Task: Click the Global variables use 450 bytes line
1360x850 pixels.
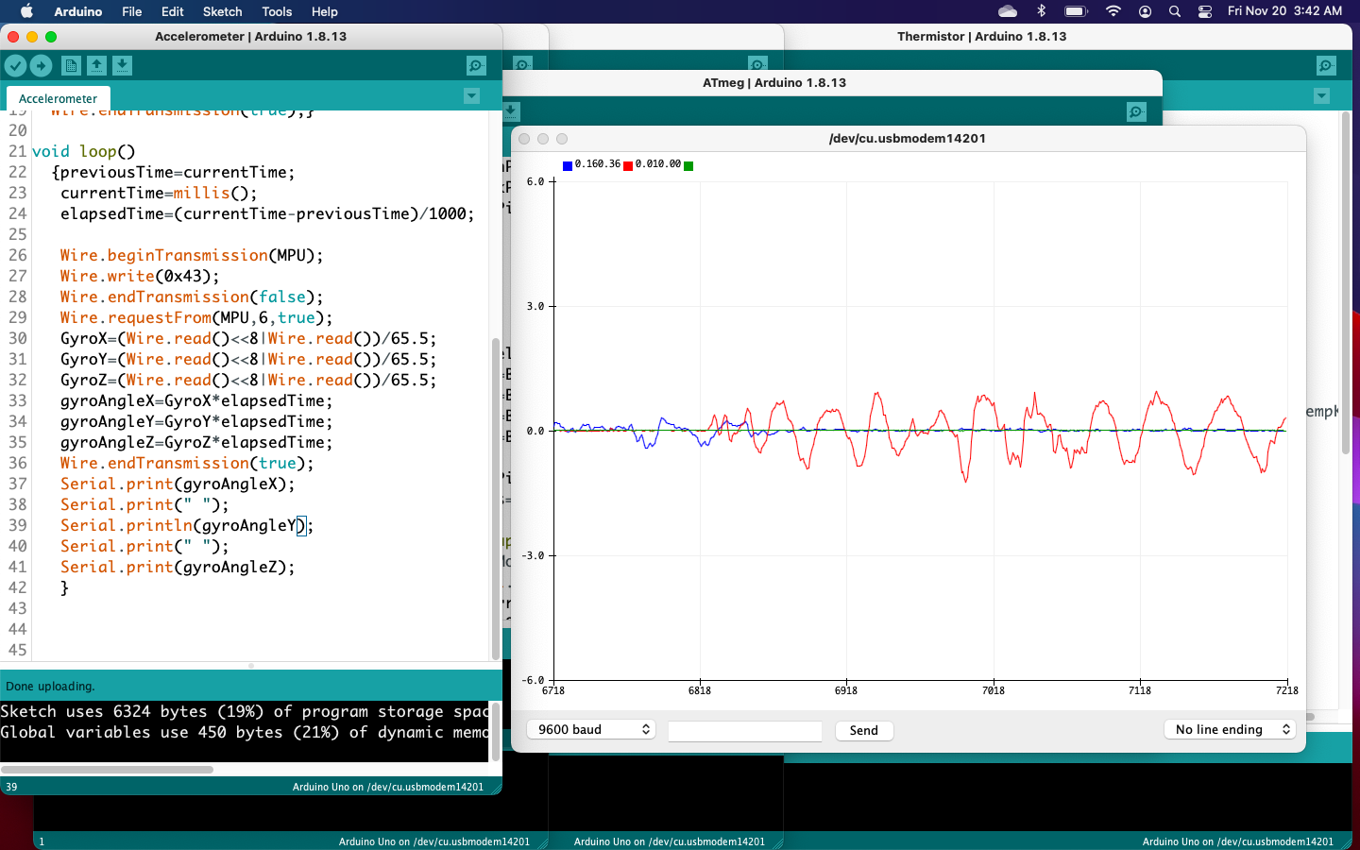Action: point(245,732)
